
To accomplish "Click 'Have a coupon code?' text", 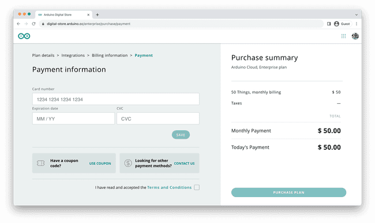I will click(64, 163).
